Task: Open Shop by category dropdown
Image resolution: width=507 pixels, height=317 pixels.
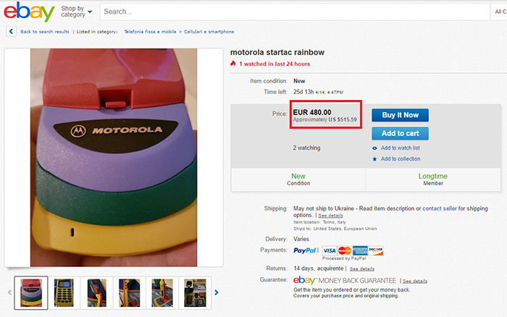Action: [76, 12]
